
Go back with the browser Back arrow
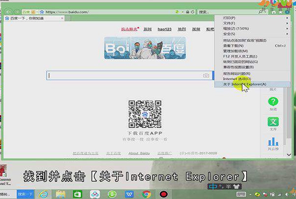pyautogui.click(x=8, y=12)
